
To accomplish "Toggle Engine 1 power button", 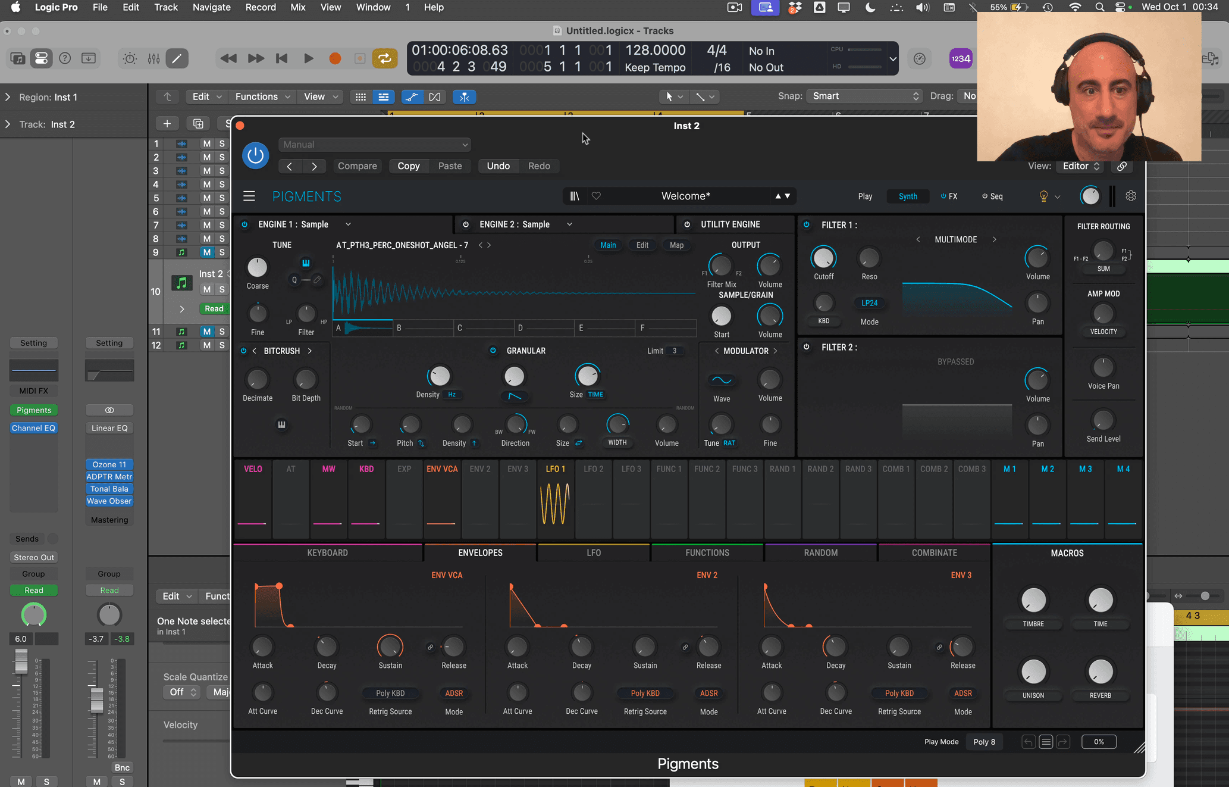I will [x=244, y=224].
